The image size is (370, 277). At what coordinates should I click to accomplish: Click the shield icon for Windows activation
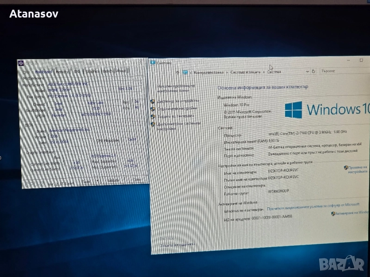pyautogui.click(x=333, y=214)
